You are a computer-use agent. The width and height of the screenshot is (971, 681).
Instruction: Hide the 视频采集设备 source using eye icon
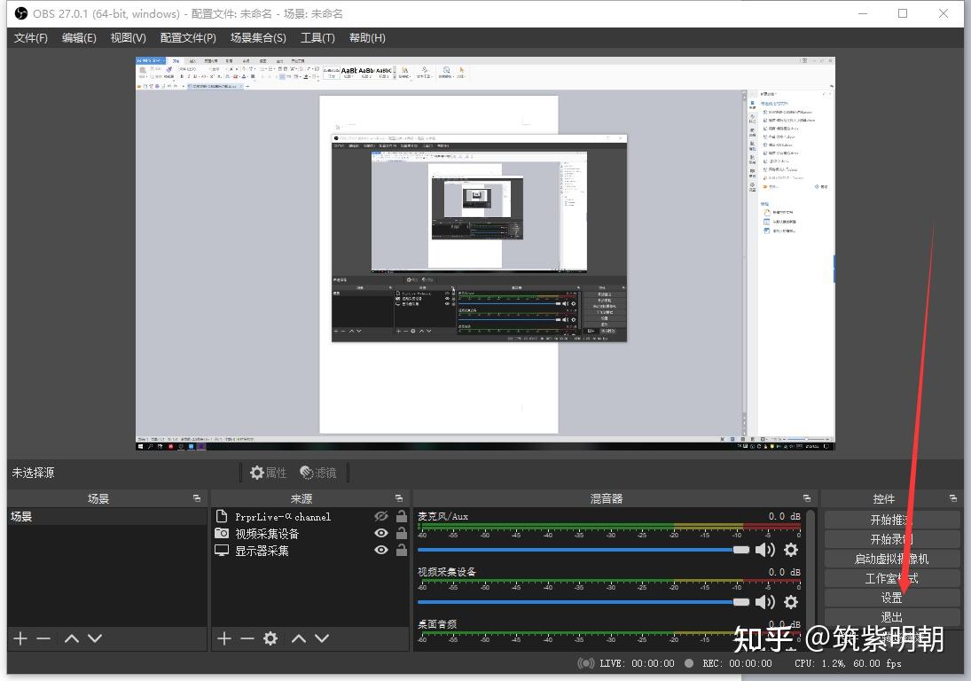[381, 533]
